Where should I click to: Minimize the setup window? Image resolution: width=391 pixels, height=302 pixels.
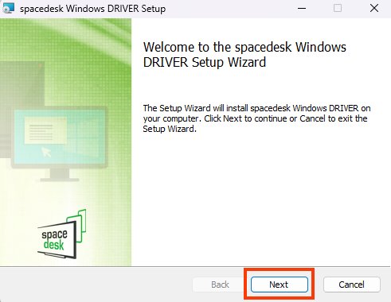(x=302, y=8)
